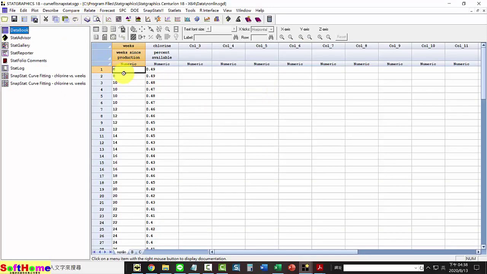The width and height of the screenshot is (487, 274).
Task: Open the Forecast menu
Action: pos(107,10)
